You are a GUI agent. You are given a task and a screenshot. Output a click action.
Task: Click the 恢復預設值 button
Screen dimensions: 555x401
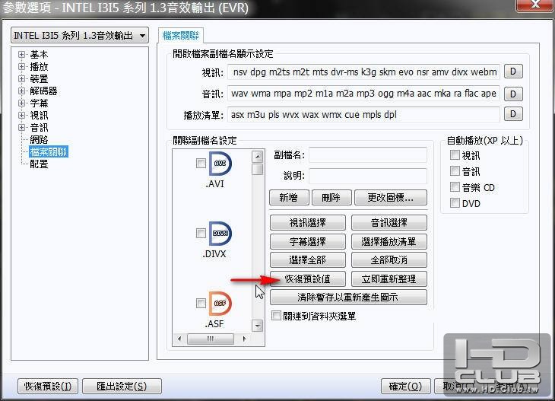(308, 278)
